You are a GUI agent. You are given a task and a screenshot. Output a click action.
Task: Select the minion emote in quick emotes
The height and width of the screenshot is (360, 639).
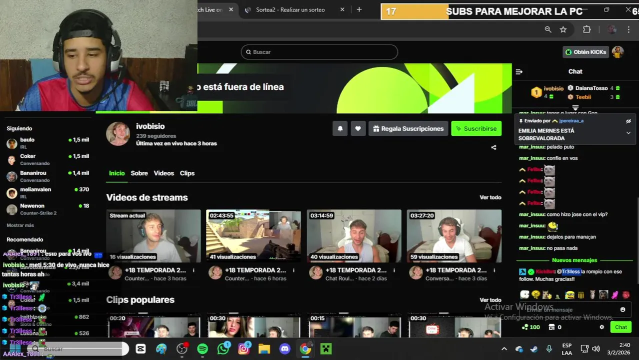569,295
